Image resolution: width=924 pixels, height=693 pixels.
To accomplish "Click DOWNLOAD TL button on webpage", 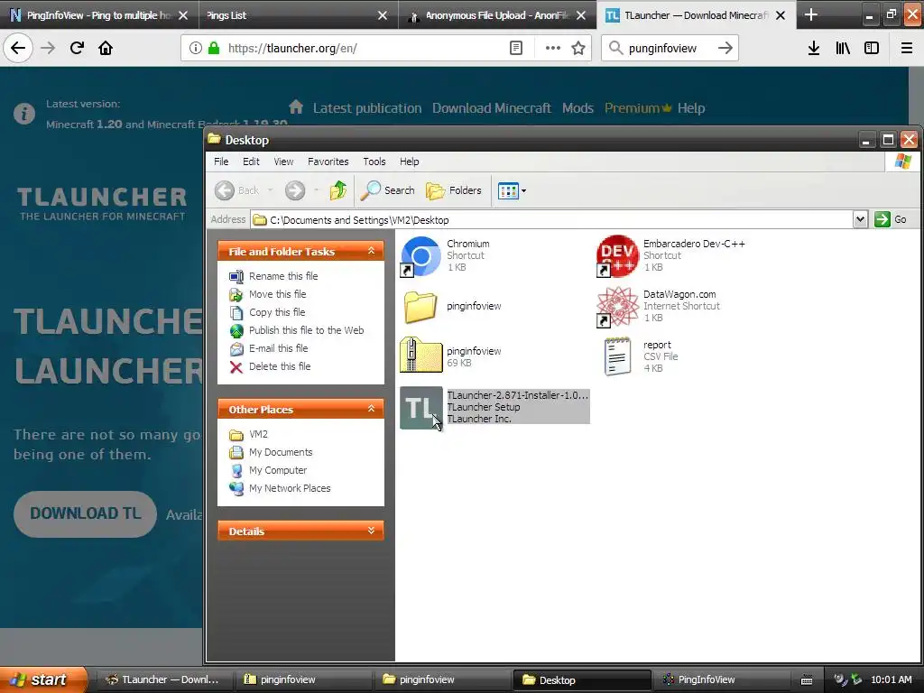I will [86, 513].
